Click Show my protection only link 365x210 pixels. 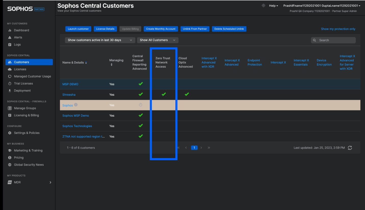338,29
